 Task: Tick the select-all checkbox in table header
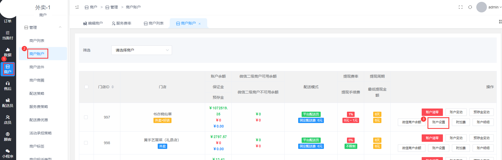coord(86,87)
